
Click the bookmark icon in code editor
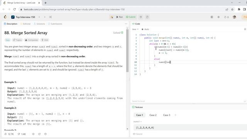(245, 29)
